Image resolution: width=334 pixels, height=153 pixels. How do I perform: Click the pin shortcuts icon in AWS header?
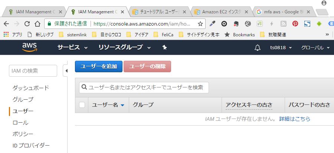[x=164, y=47]
